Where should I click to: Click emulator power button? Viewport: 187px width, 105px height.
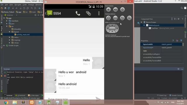coord(122,10)
